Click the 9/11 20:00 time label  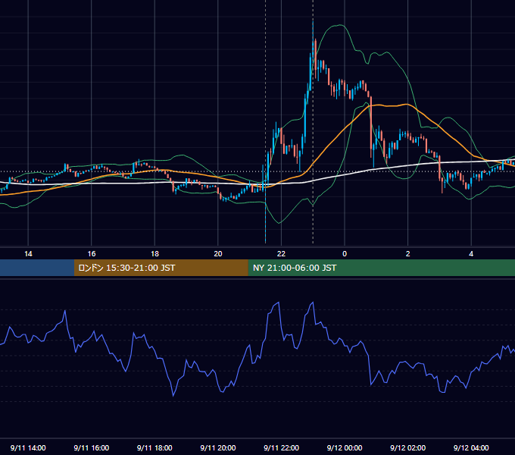pyautogui.click(x=218, y=447)
